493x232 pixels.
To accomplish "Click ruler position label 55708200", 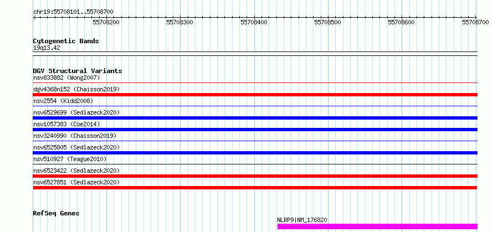I will click(106, 22).
